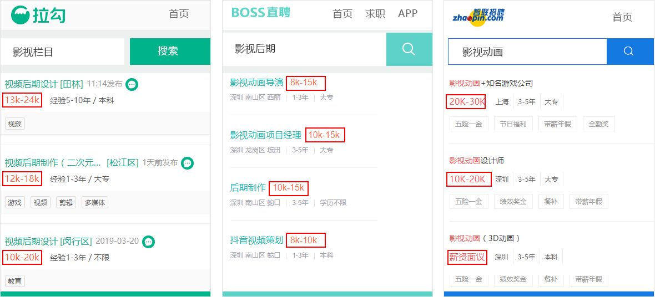Click the 教育 tag

(14, 281)
